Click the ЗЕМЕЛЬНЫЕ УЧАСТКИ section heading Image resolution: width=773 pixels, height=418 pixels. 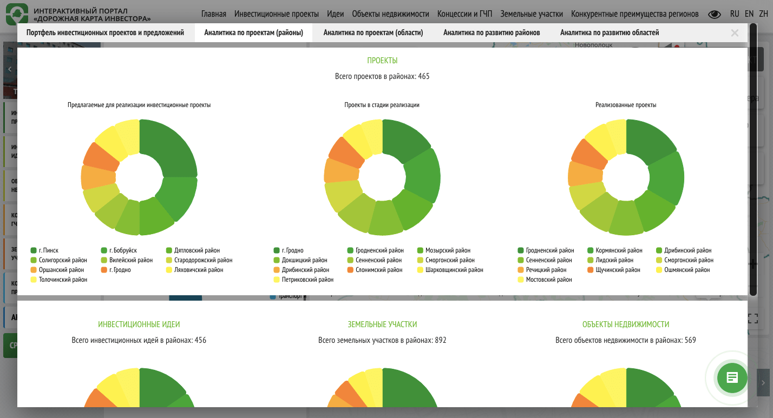point(382,324)
